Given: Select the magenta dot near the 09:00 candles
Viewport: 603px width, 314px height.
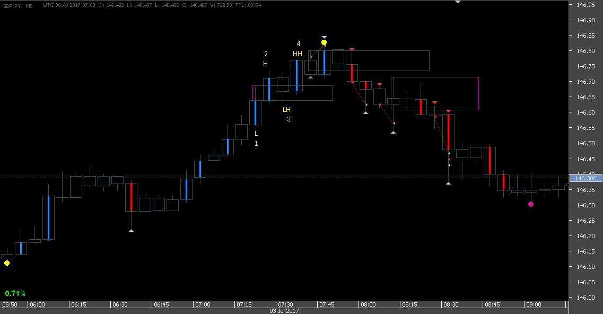Looking at the screenshot, I should click(x=531, y=204).
